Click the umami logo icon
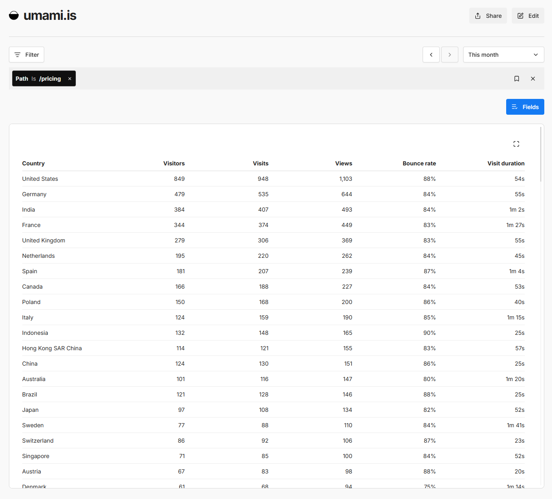 point(14,15)
